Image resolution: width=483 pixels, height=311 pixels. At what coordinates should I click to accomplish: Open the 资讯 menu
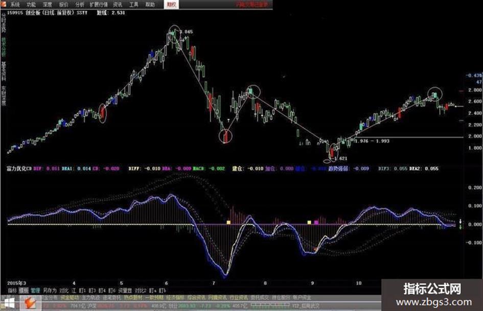(118, 5)
